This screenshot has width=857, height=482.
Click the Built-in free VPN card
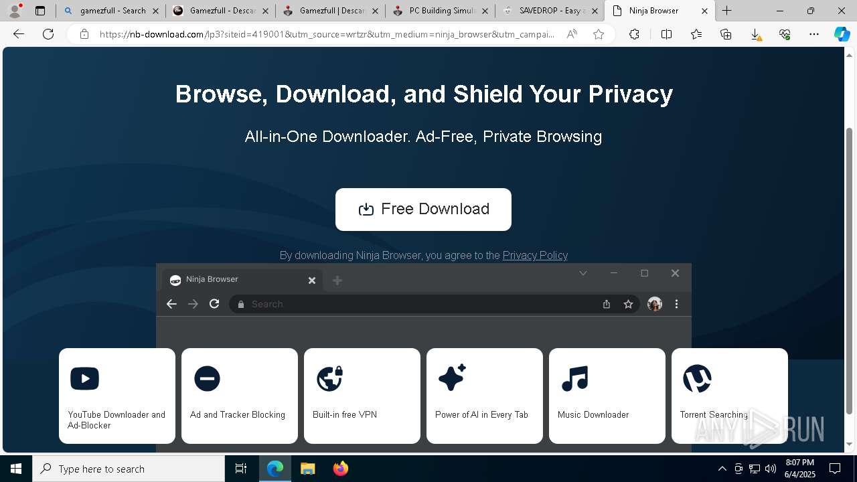pos(362,396)
